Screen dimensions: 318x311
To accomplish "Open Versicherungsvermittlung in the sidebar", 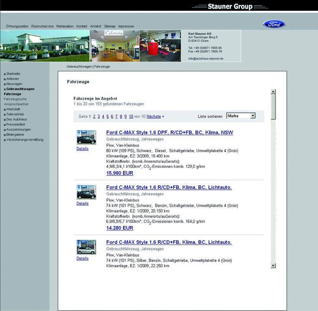I will (25, 139).
